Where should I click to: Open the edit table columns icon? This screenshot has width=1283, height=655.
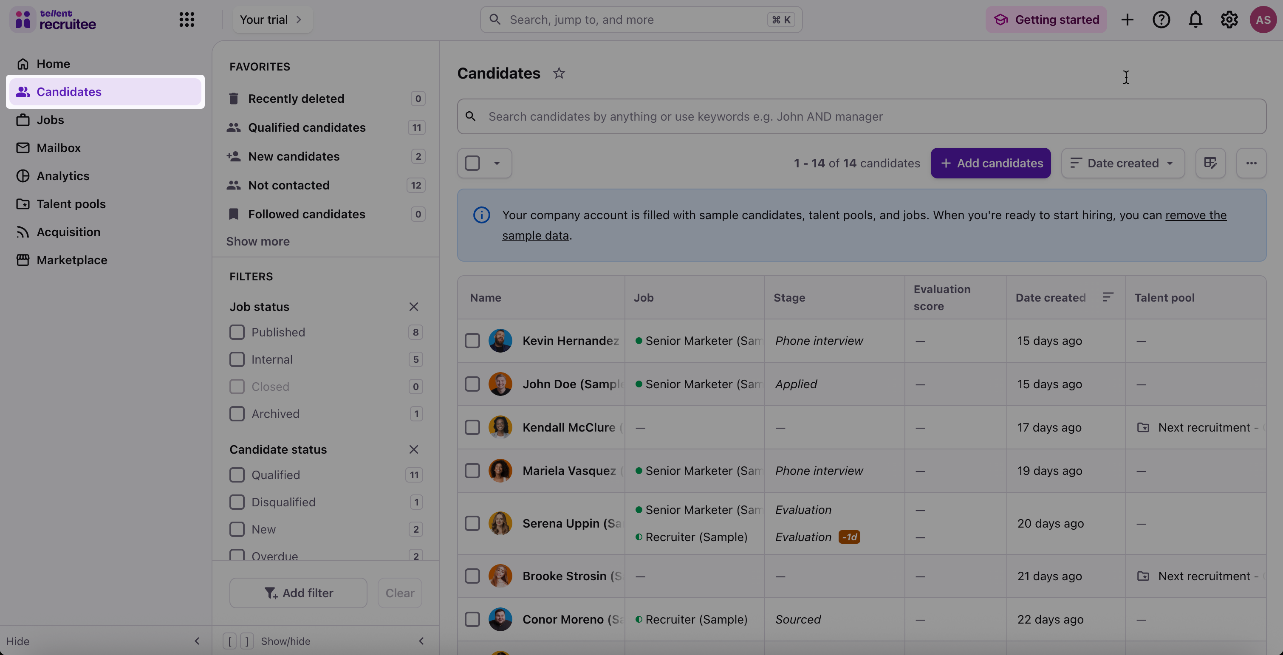pyautogui.click(x=1210, y=163)
